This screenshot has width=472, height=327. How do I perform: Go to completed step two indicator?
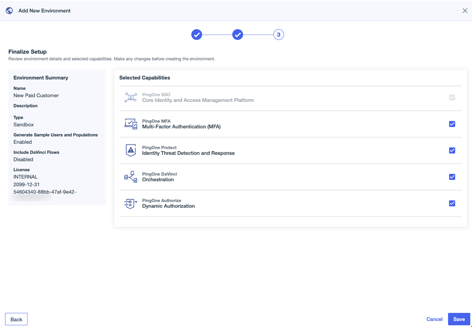click(x=238, y=35)
